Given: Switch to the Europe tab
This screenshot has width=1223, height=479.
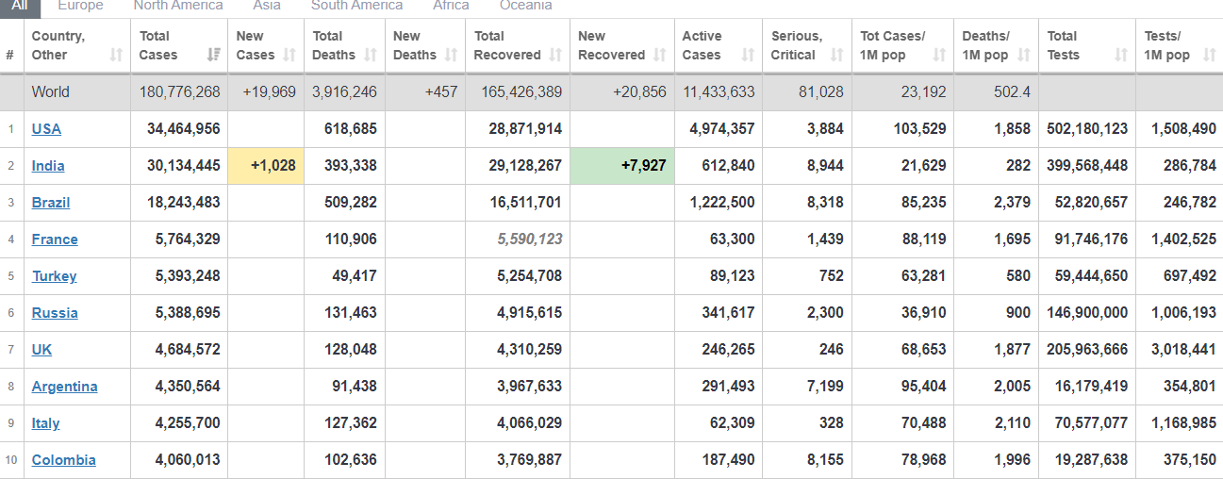Looking at the screenshot, I should [80, 6].
